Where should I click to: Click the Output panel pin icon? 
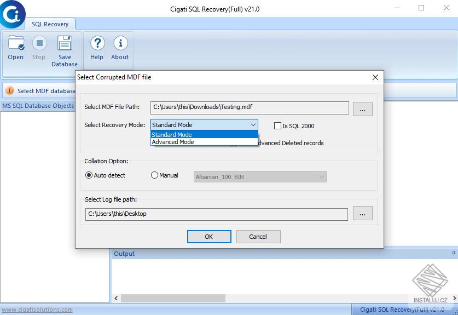coord(454,254)
